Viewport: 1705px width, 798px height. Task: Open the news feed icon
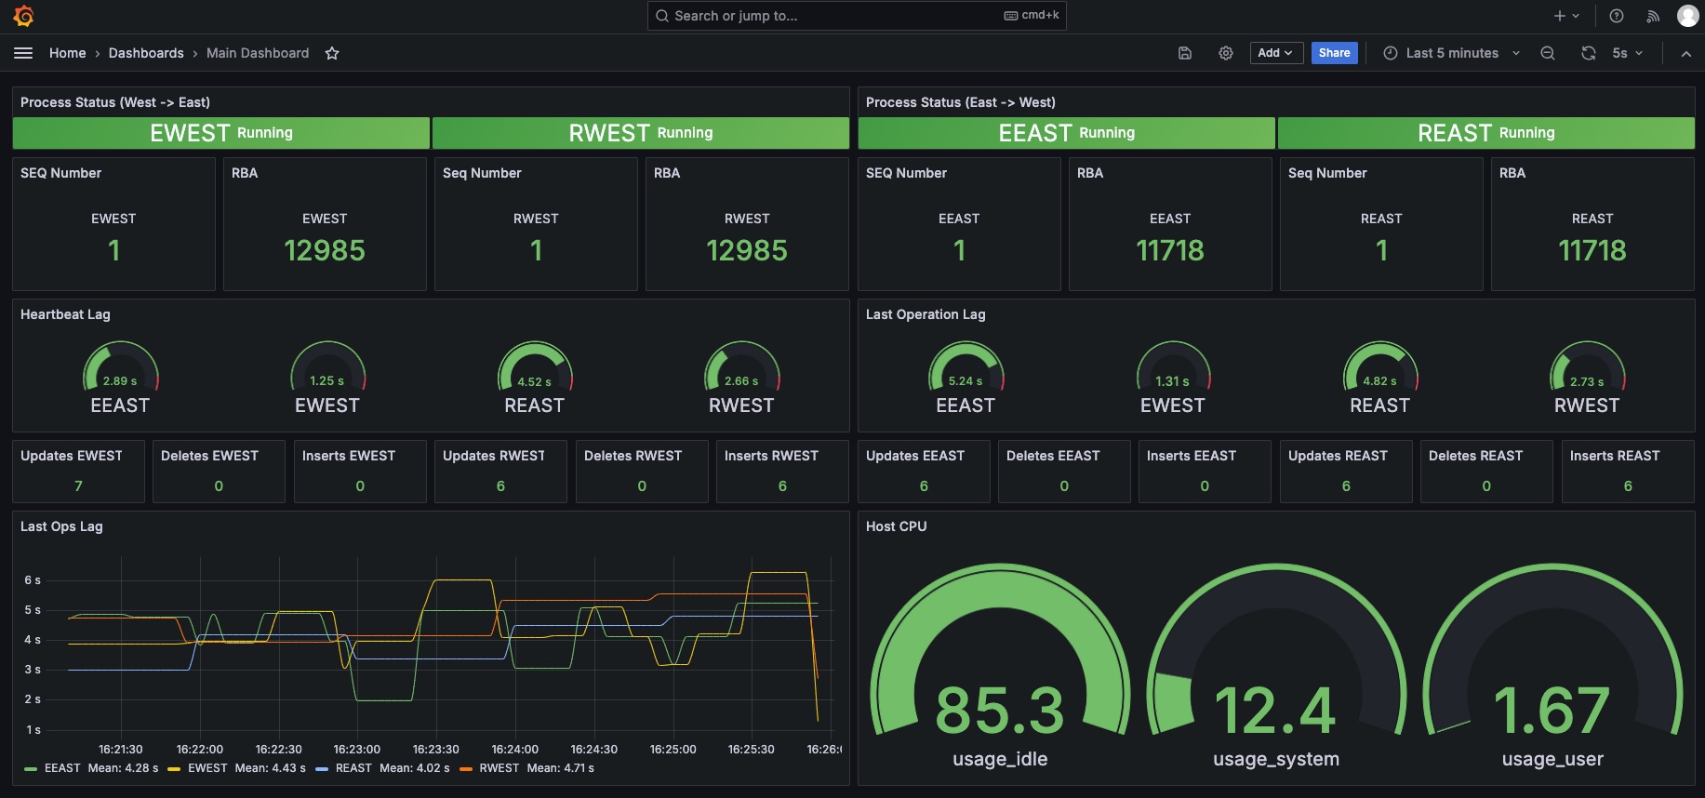point(1653,16)
